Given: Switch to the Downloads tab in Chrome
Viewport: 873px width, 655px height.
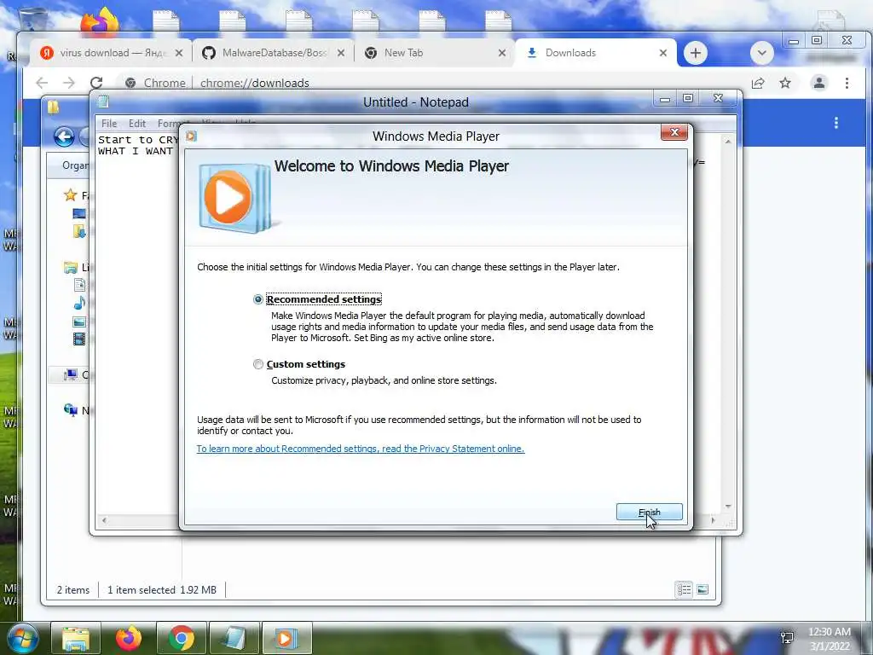Looking at the screenshot, I should point(596,53).
